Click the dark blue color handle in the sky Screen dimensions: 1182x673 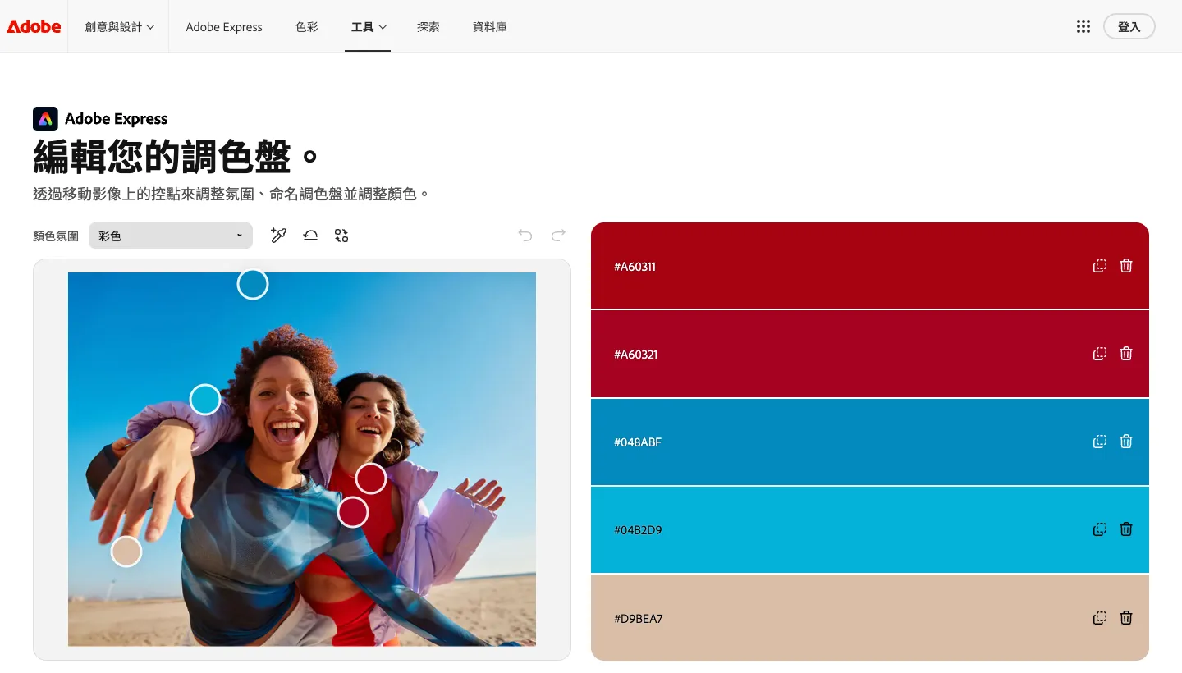pos(253,284)
